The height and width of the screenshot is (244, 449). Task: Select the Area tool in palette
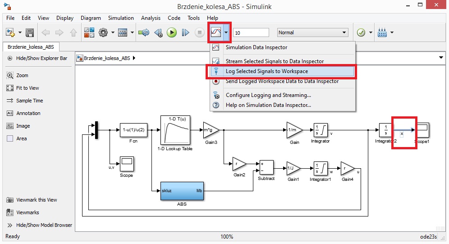click(17, 138)
